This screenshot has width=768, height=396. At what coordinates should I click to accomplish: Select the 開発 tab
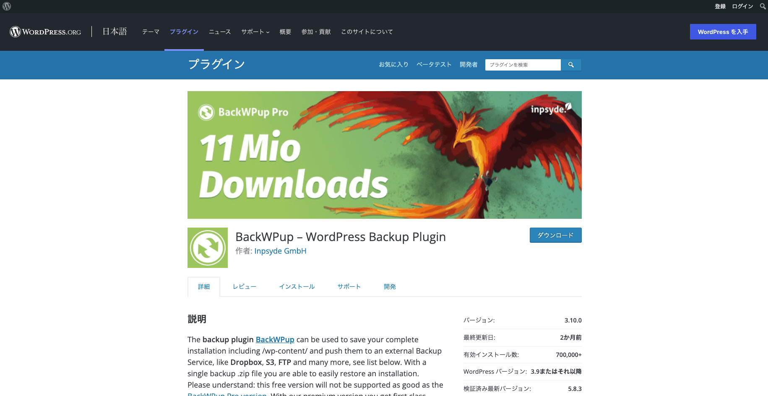coord(390,287)
